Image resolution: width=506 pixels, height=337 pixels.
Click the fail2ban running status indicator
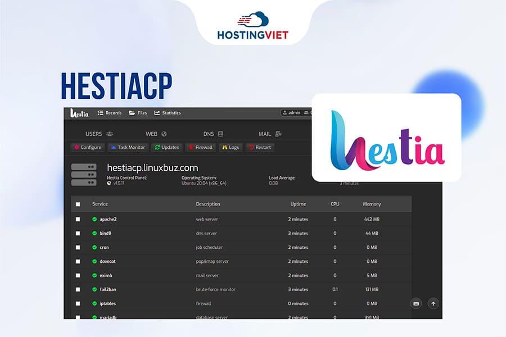tap(95, 289)
